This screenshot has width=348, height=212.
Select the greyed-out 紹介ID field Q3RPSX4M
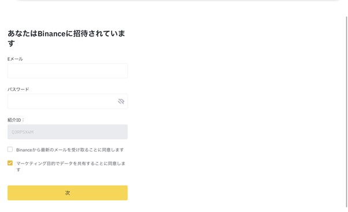[x=68, y=132]
